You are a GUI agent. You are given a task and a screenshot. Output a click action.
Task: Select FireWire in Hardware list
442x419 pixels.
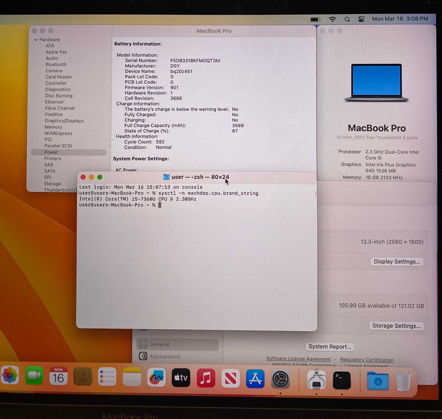coord(54,114)
